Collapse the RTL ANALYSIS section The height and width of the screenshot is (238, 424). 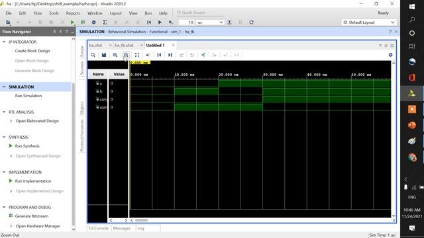tap(4, 112)
